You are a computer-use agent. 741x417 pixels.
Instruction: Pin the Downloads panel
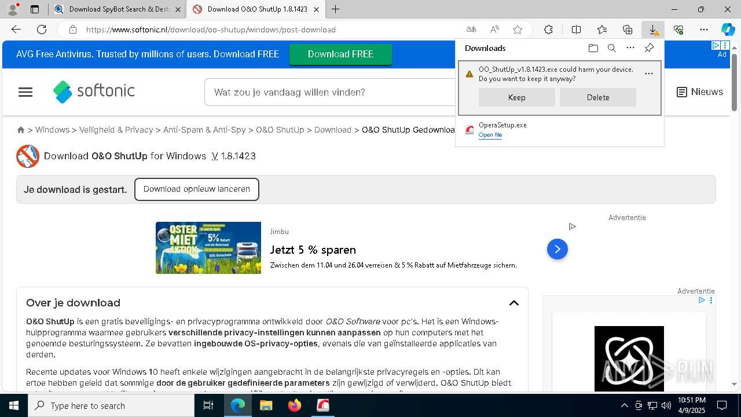click(649, 48)
